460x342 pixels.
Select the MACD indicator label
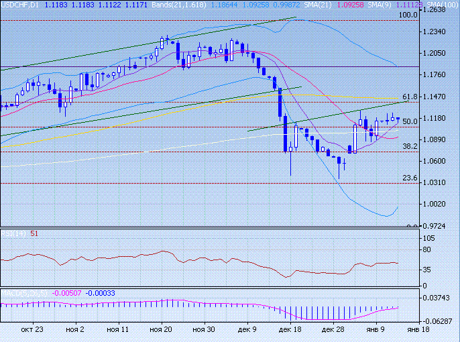(13, 293)
